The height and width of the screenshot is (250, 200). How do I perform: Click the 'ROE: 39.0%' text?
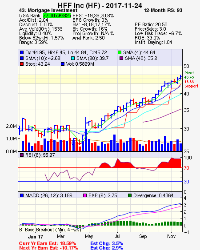pos(147,38)
